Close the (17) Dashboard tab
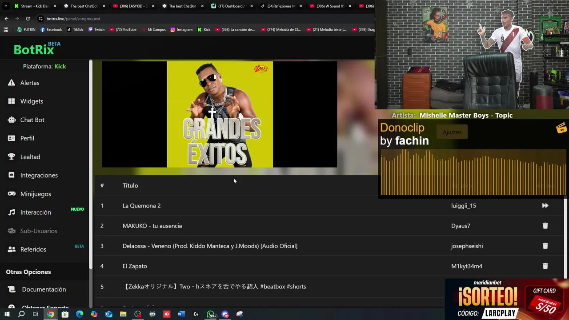The width and height of the screenshot is (569, 320). coord(252,6)
